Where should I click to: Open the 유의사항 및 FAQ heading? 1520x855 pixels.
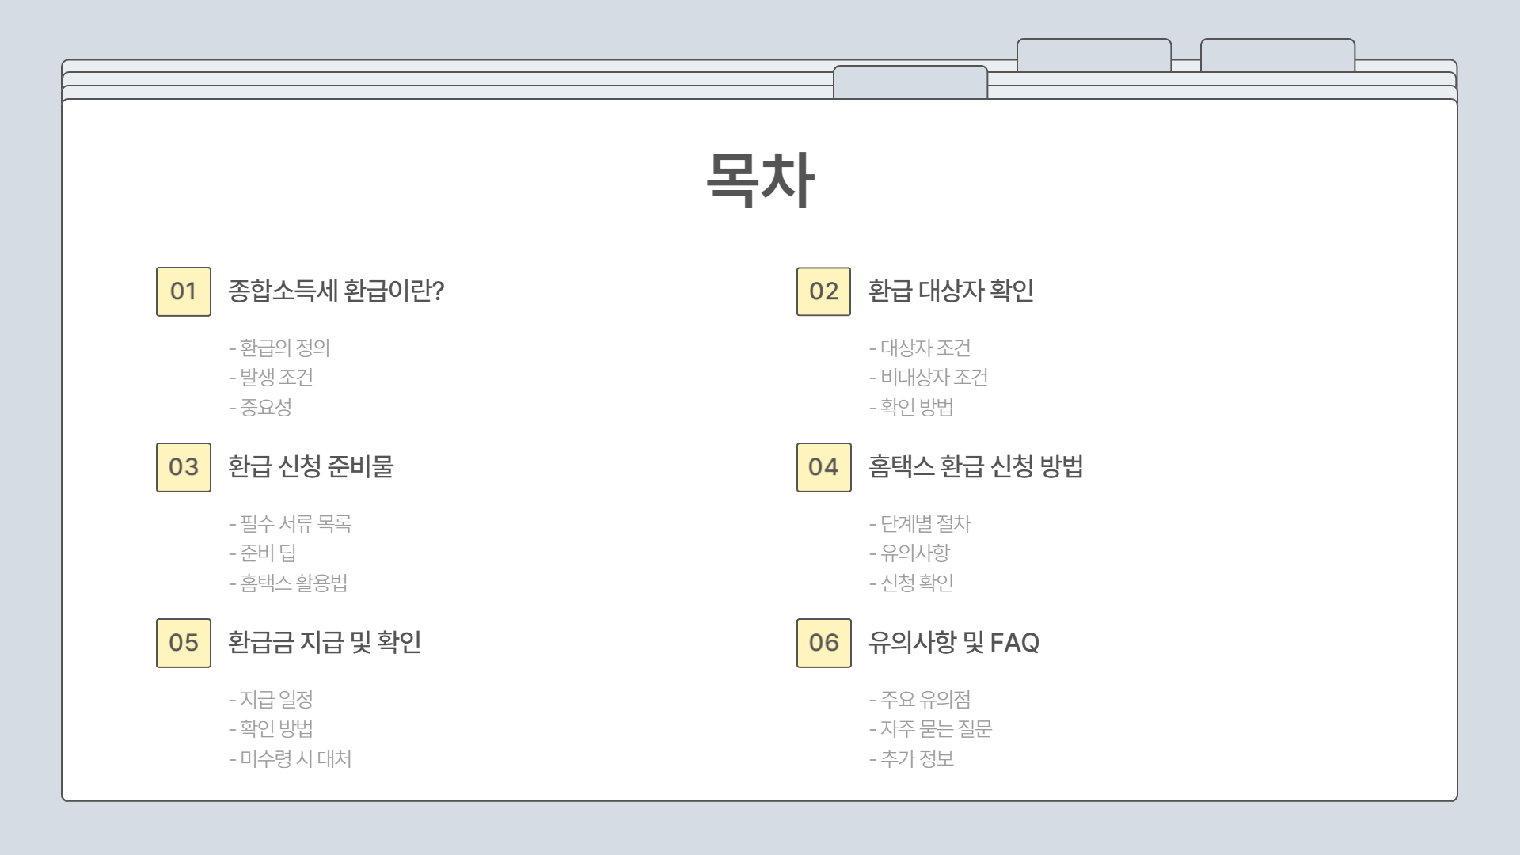(x=953, y=643)
